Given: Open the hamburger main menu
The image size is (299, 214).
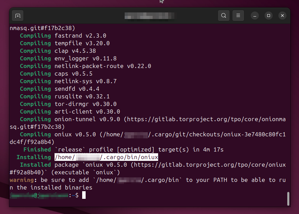Looking at the screenshot, I should [x=238, y=16].
